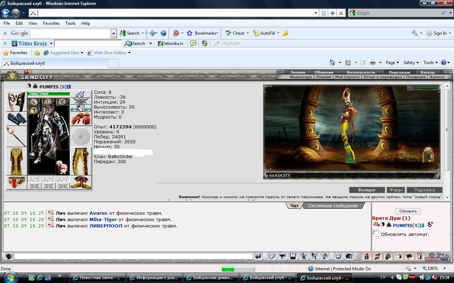Toggle the Обновлять автомат. checkbox
Viewport: 454px width, 283px height.
(x=376, y=233)
